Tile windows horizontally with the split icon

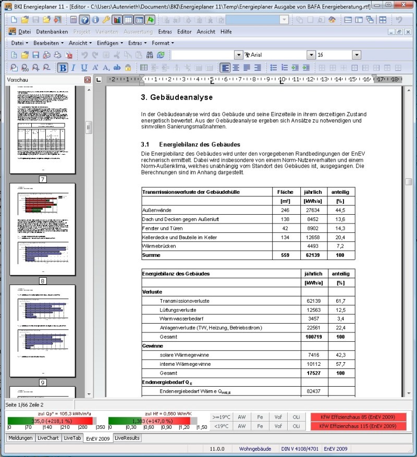[x=348, y=20]
